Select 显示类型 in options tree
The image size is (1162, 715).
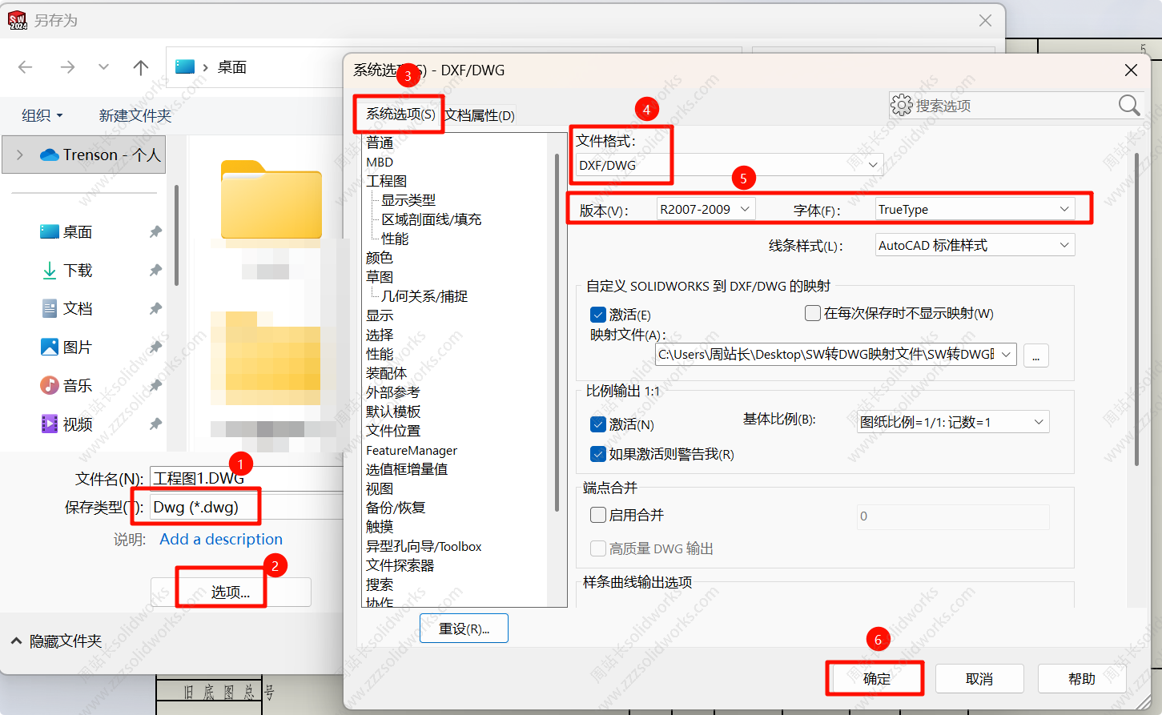click(408, 200)
